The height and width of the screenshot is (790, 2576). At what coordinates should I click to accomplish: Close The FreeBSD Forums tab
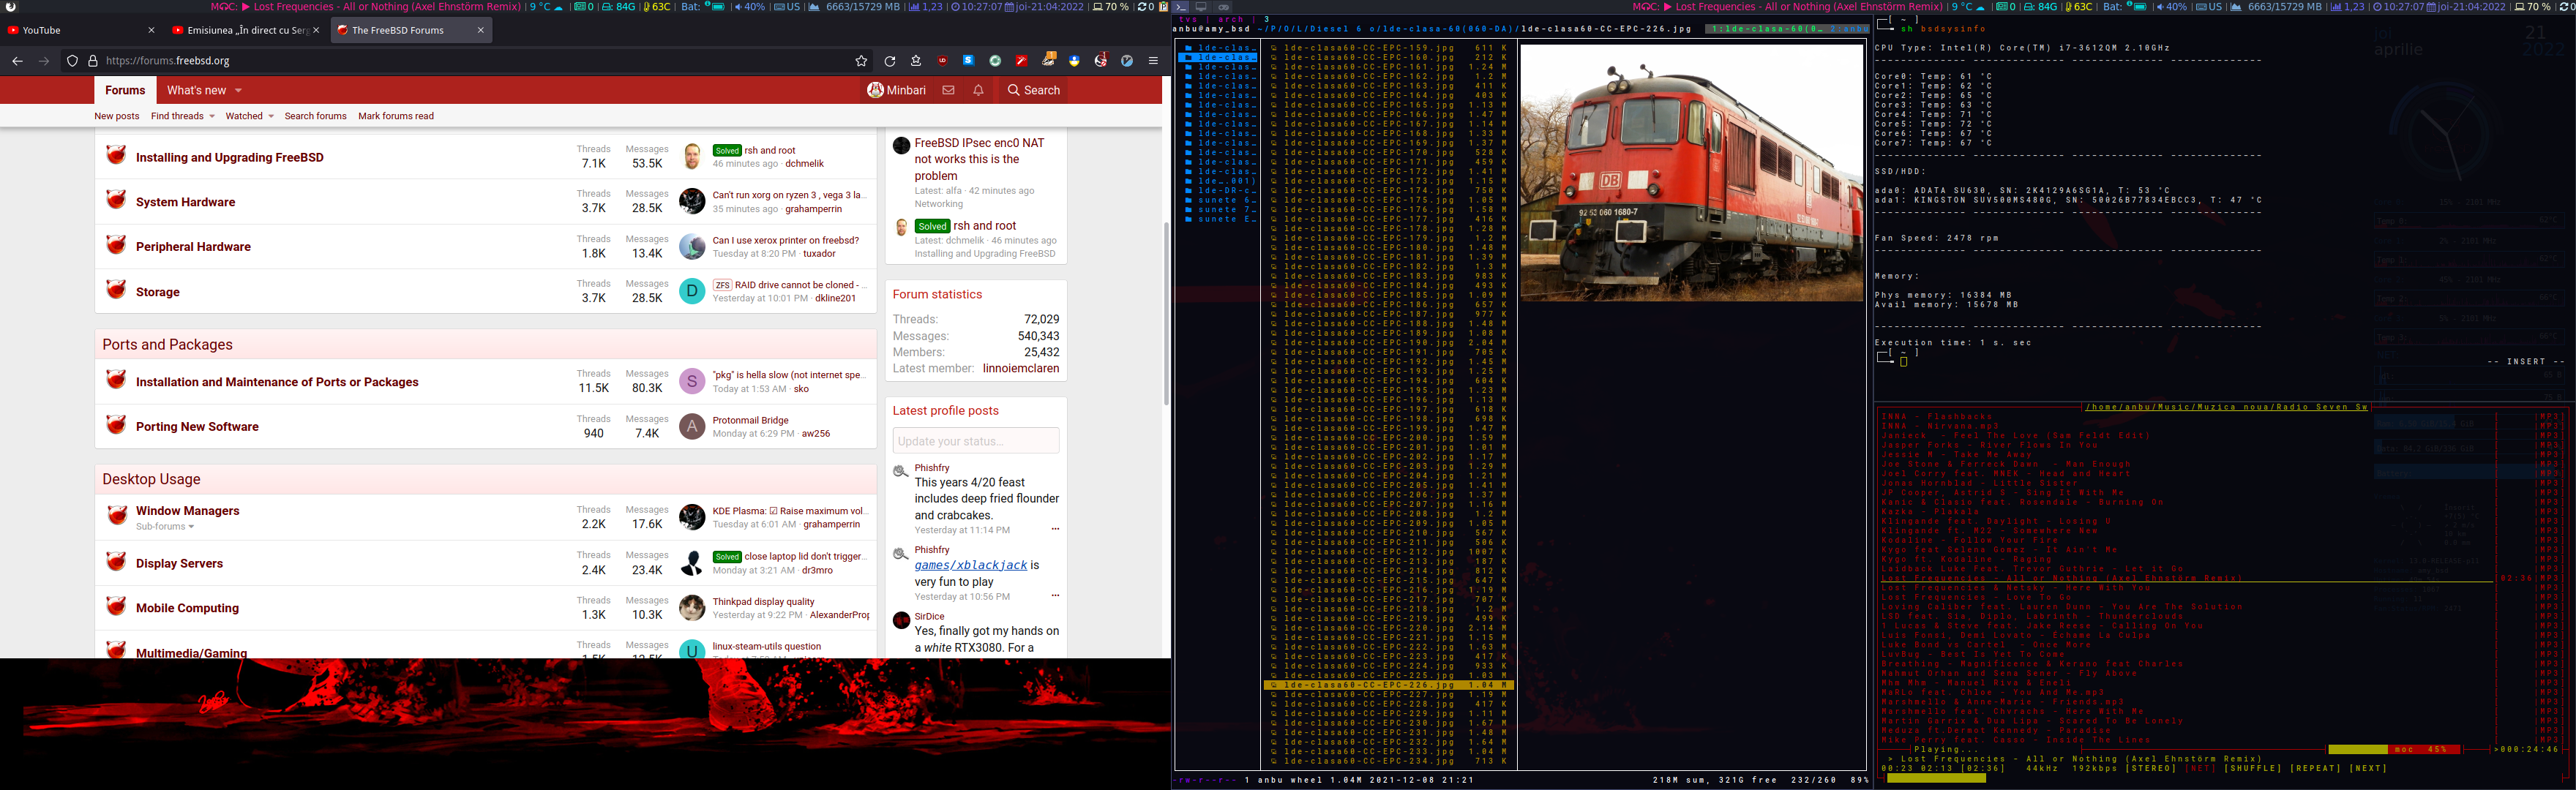coord(481,30)
